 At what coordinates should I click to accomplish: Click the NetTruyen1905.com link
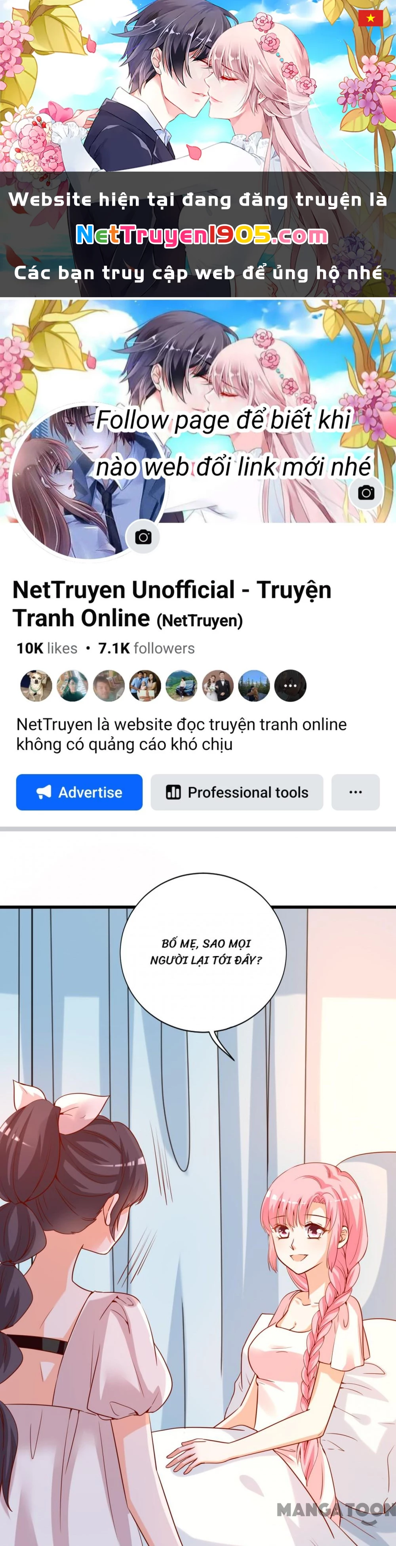(x=202, y=235)
